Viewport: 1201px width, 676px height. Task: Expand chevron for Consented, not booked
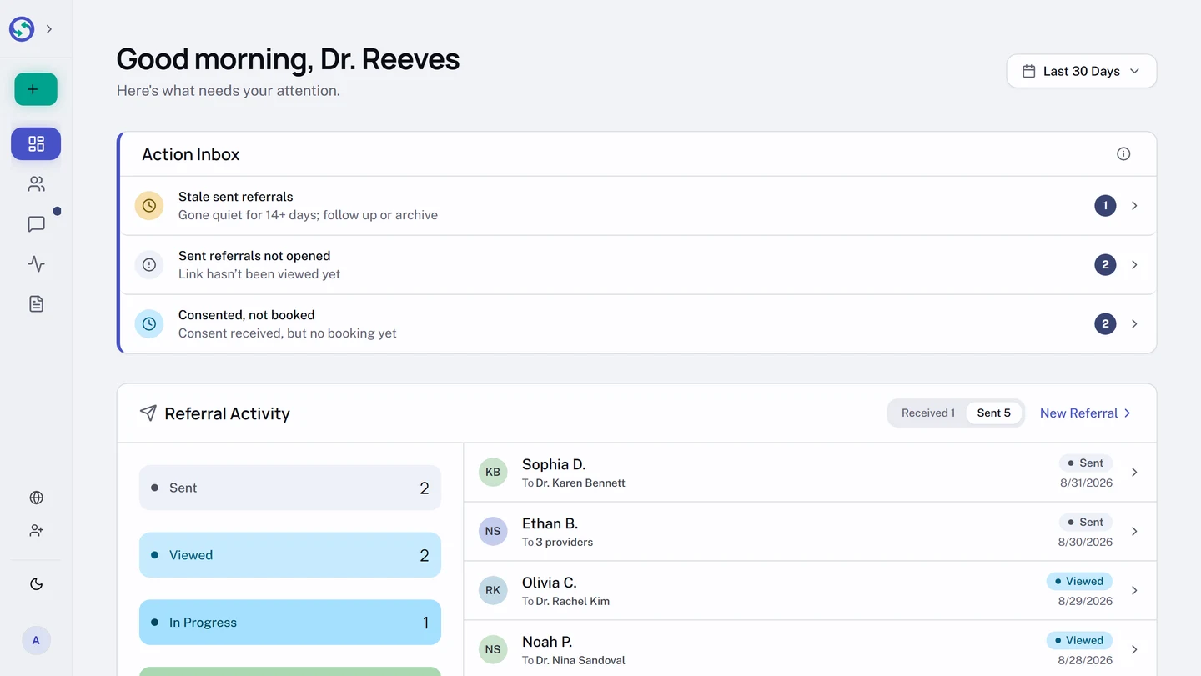(1134, 323)
